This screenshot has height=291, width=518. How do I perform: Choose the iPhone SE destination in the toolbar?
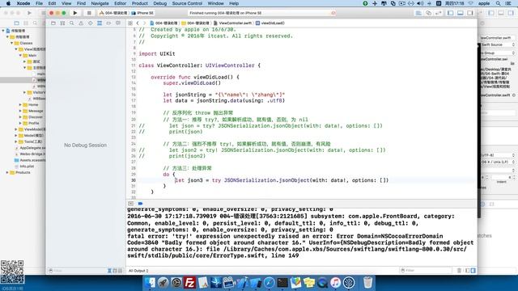point(143,13)
